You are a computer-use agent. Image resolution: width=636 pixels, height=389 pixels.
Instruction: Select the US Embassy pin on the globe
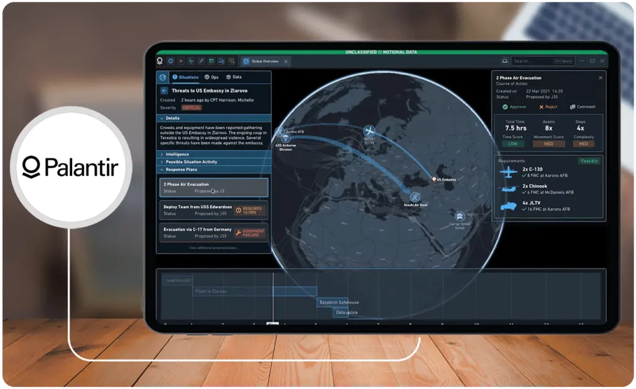tap(434, 180)
